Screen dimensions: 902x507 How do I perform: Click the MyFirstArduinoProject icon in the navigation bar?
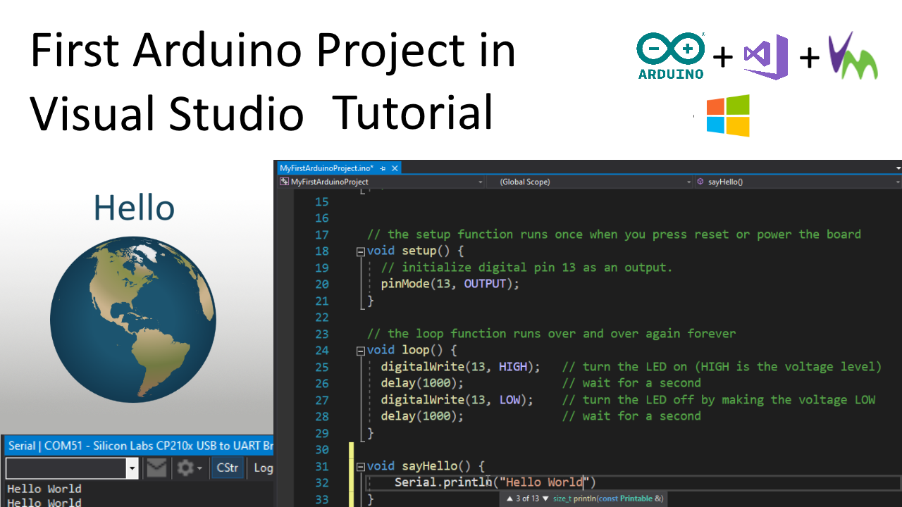point(285,181)
